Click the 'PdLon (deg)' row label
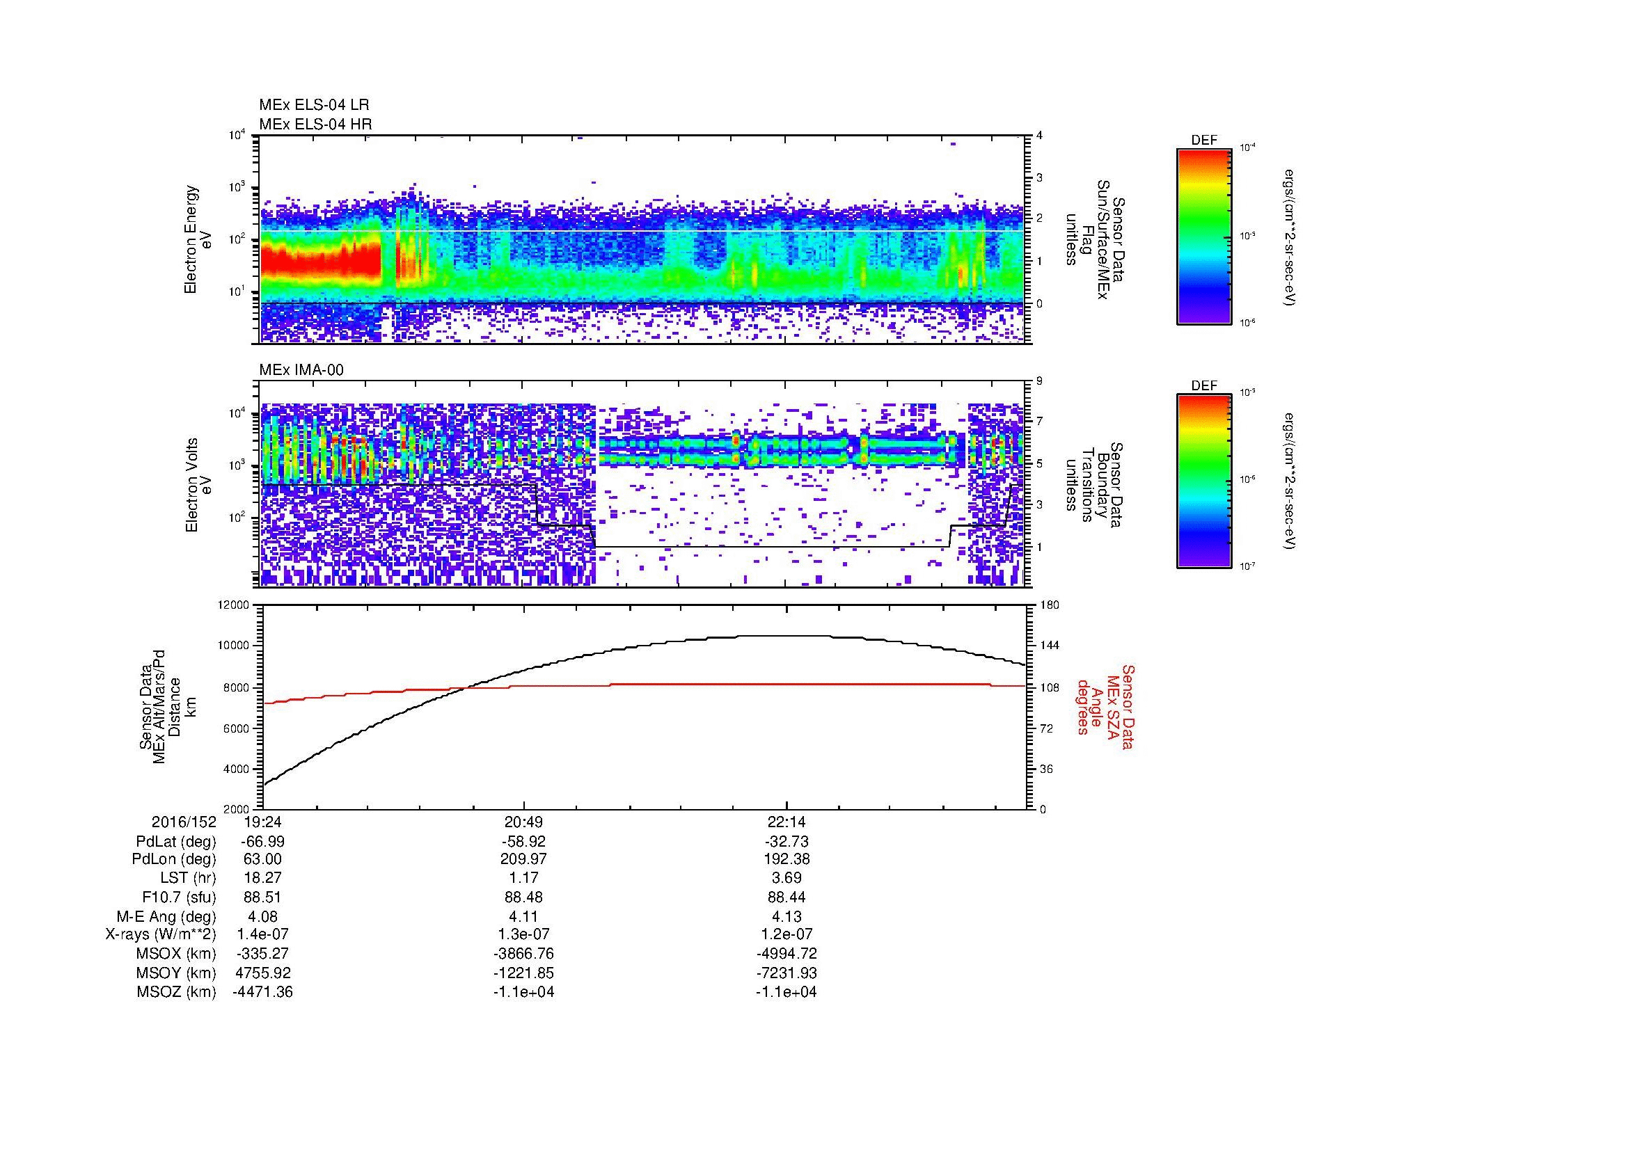The width and height of the screenshot is (1628, 1150). pyautogui.click(x=174, y=859)
